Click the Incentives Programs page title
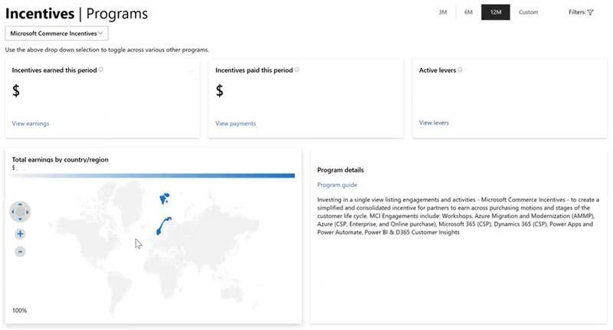Viewport: 613px width, 330px height. [77, 14]
